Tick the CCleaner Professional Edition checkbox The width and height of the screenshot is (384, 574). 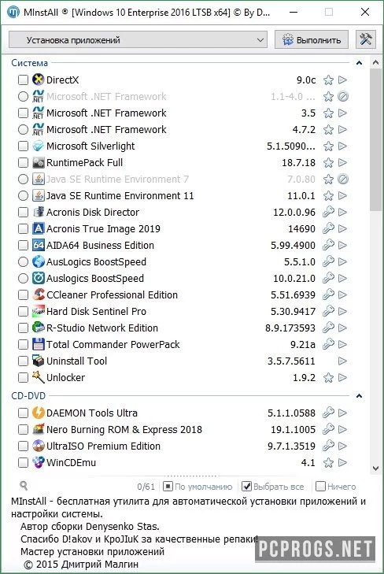coord(23,294)
